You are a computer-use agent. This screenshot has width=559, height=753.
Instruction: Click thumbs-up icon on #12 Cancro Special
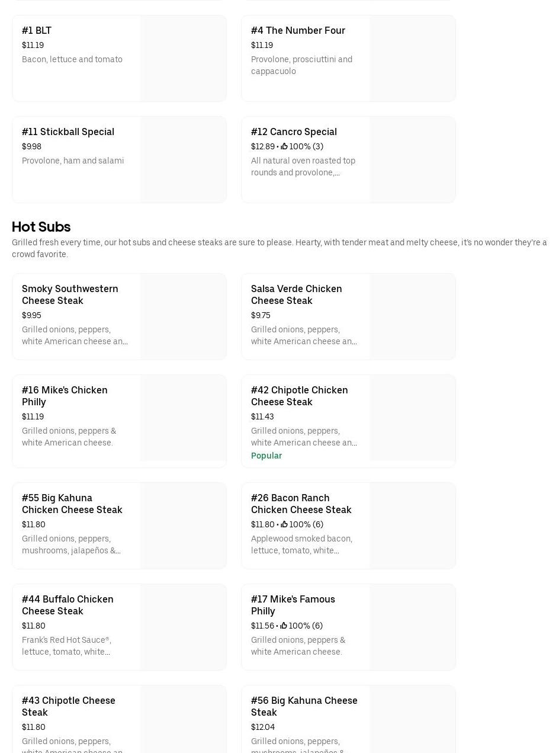(284, 146)
